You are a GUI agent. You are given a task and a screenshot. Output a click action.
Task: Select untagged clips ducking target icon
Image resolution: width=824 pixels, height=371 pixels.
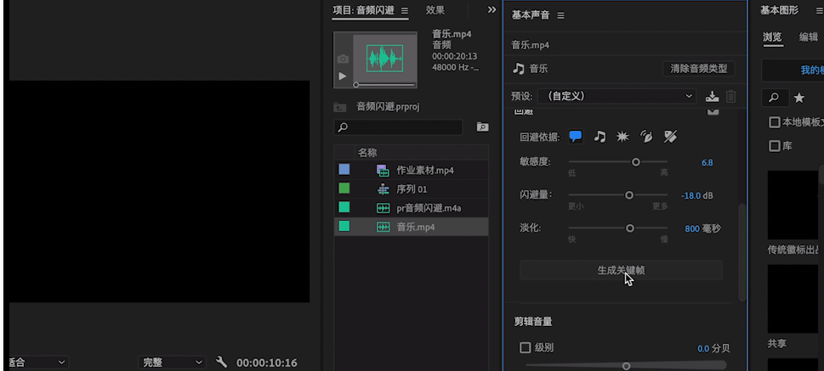(670, 137)
